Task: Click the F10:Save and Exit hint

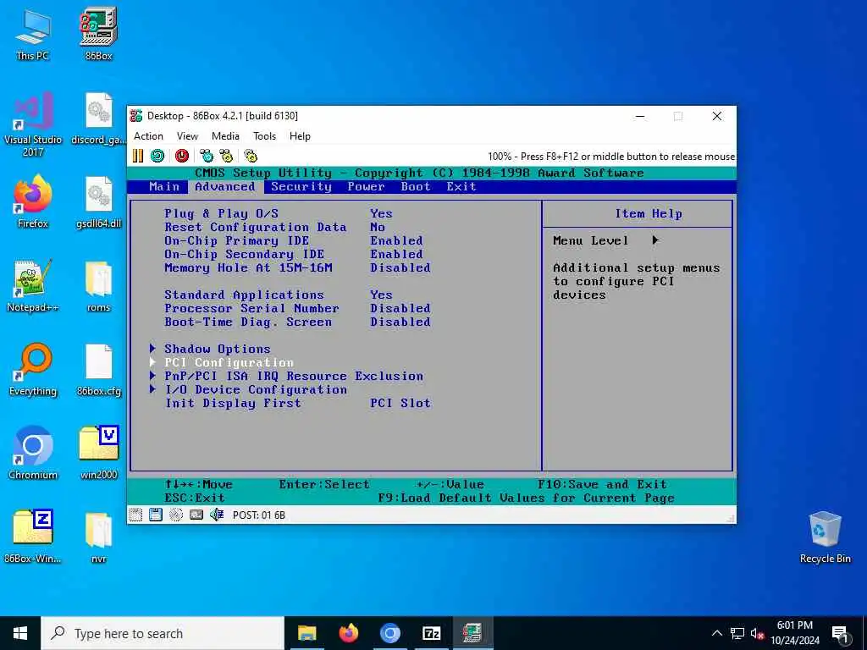Action: pyautogui.click(x=602, y=484)
